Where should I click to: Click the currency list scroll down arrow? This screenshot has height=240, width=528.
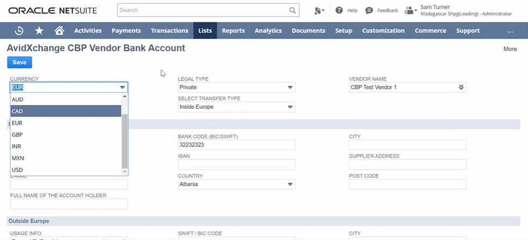[x=125, y=171]
